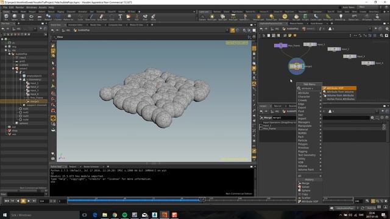Select Sphere from Tab Menu history
This screenshot has height=219, width=390.
[x=309, y=190]
